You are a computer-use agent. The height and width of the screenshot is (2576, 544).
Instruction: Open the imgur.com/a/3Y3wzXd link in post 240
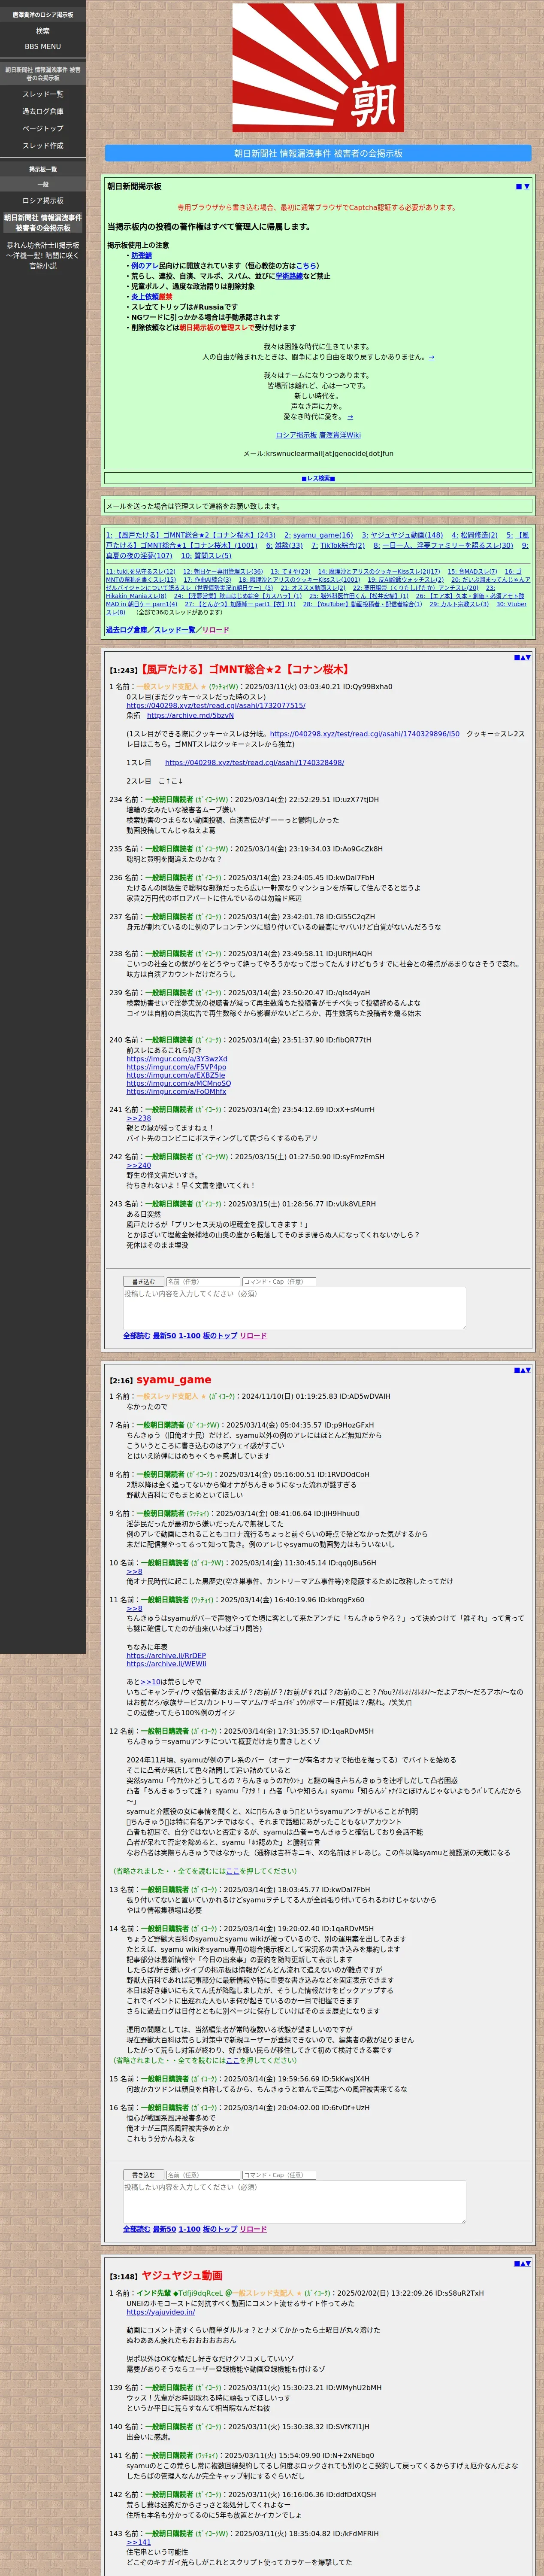point(177,1059)
